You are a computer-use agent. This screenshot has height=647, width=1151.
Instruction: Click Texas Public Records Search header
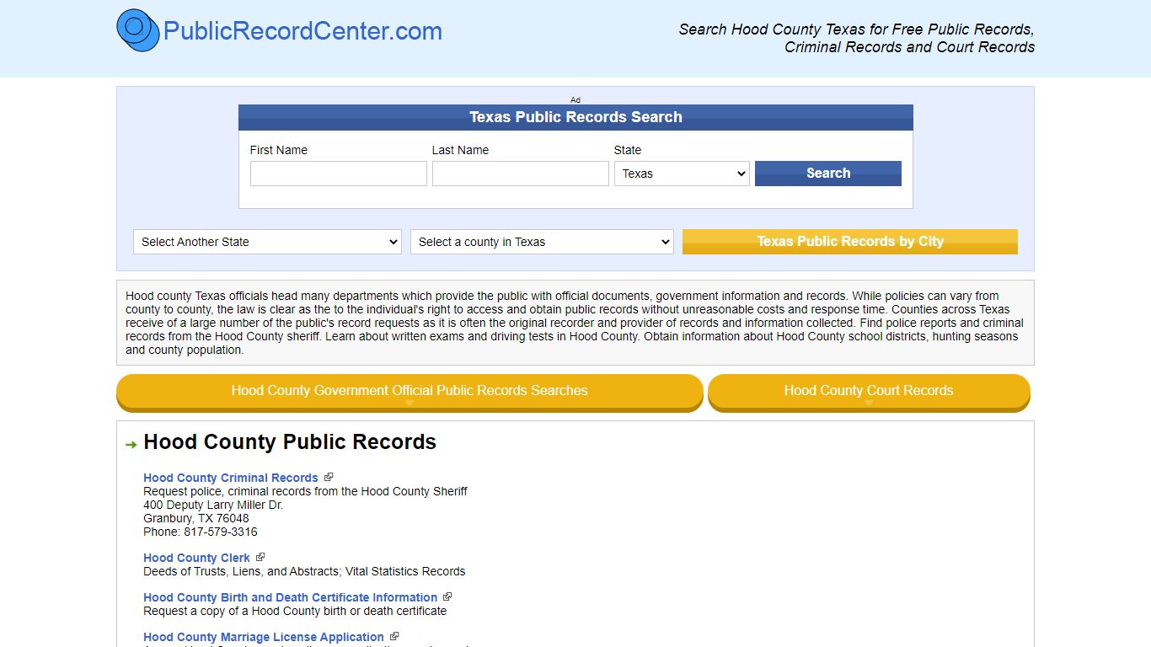click(x=575, y=117)
